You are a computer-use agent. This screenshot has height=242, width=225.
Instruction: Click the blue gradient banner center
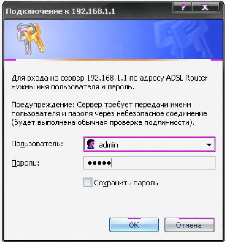click(113, 39)
